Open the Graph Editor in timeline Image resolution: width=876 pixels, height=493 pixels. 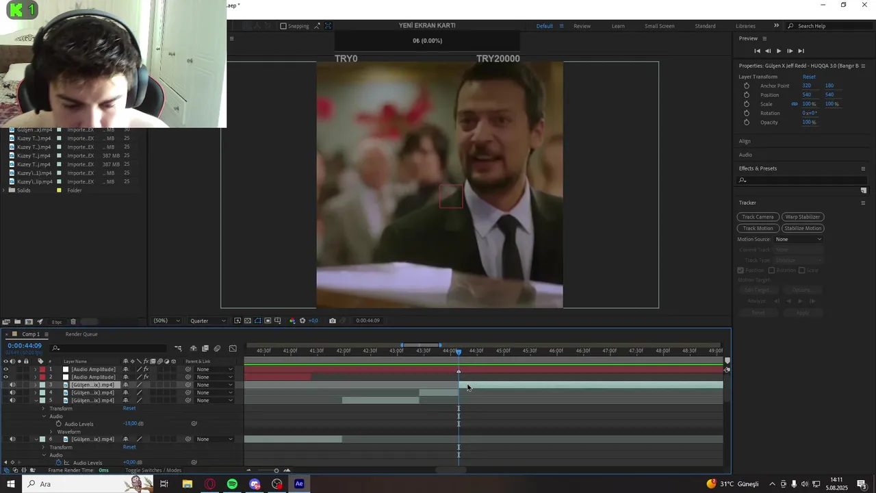pyautogui.click(x=233, y=349)
